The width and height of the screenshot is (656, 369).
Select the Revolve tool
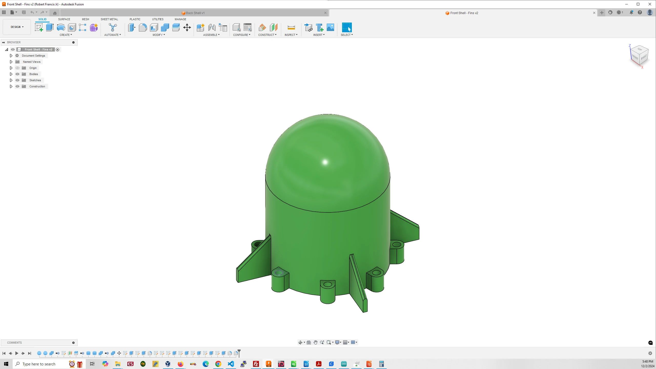coord(61,27)
